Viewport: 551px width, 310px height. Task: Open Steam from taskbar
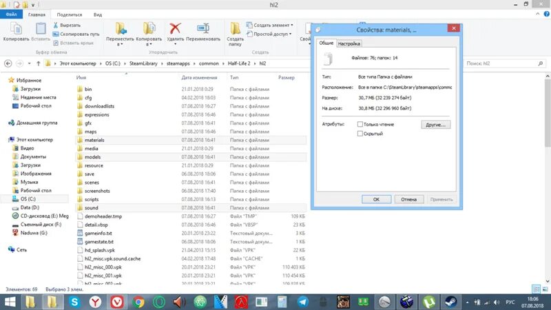click(450, 302)
